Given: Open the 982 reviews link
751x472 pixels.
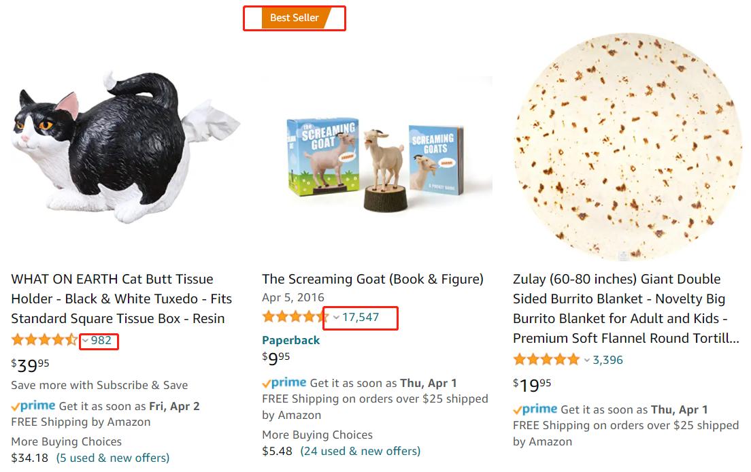Looking at the screenshot, I should click(x=101, y=340).
